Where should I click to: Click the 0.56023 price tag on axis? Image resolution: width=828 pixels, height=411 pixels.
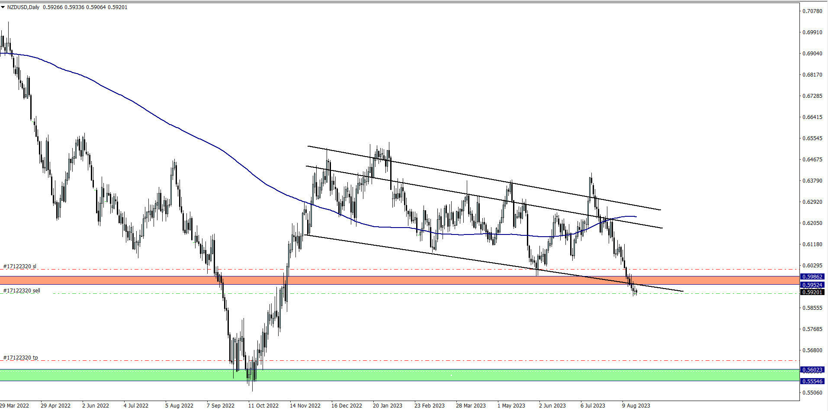point(812,369)
